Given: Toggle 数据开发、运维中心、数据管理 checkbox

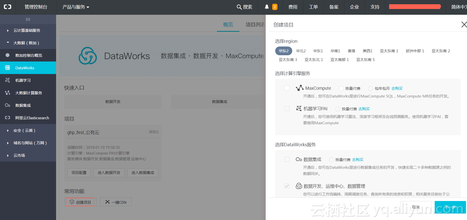Looking at the screenshot, I should 287,186.
